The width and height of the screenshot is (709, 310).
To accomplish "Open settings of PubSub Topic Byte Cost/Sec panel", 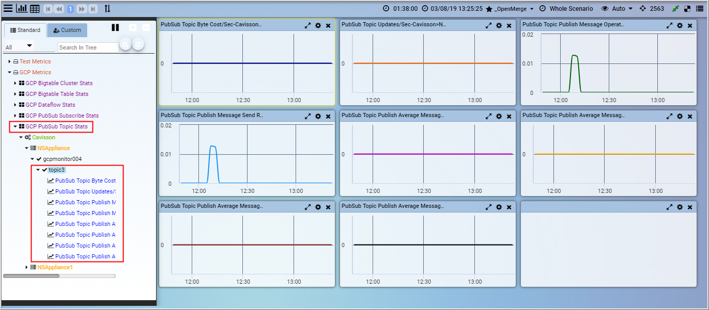I will [x=318, y=25].
